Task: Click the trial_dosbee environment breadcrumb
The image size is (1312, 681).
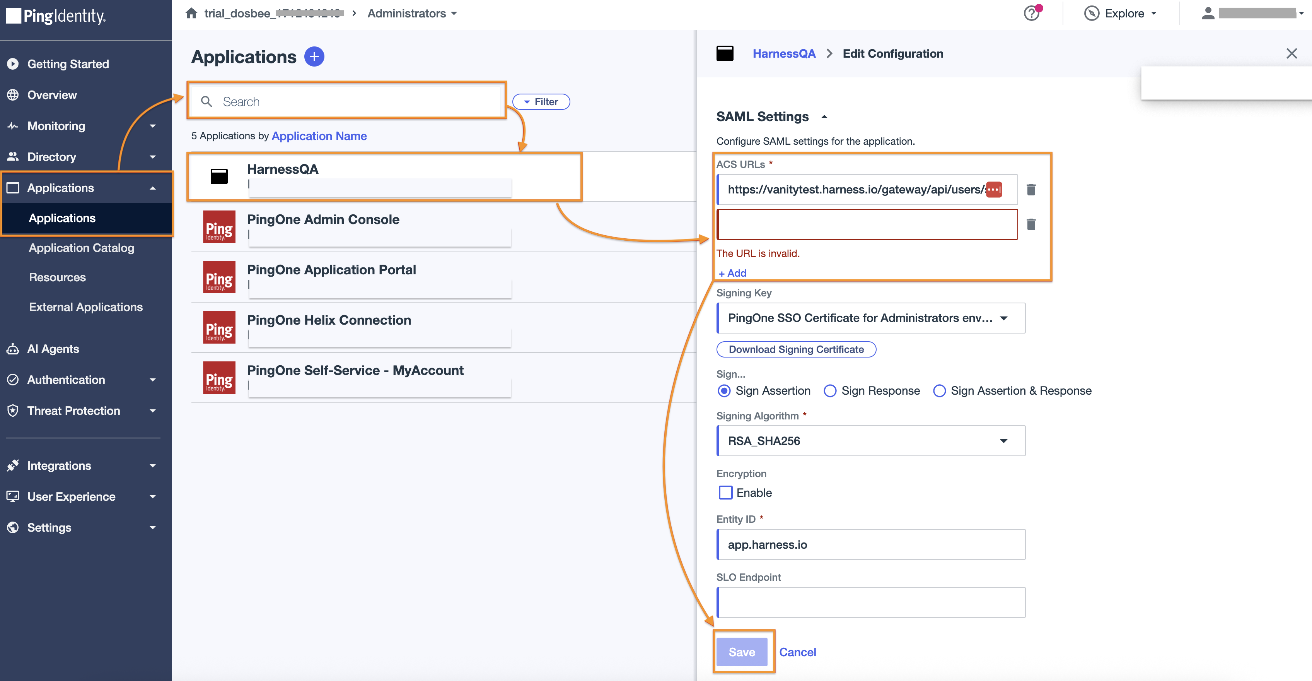Action: click(274, 13)
